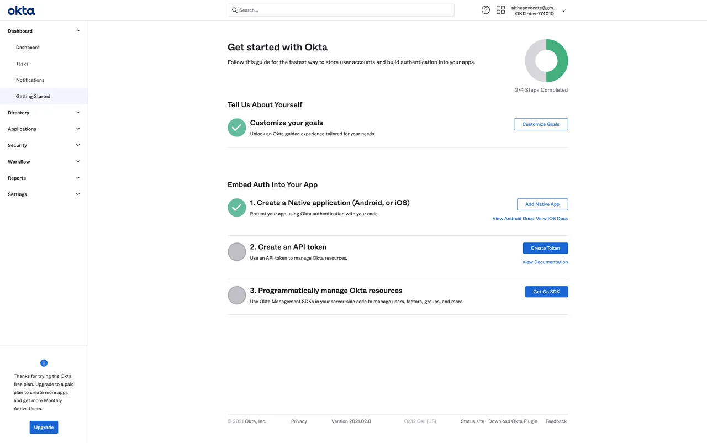707x443 pixels.
Task: Click the Customize your goals heading
Action: pos(286,123)
